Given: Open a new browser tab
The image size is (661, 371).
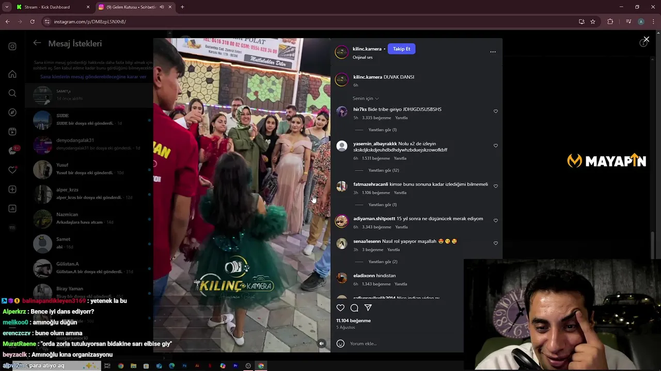Looking at the screenshot, I should point(182,7).
